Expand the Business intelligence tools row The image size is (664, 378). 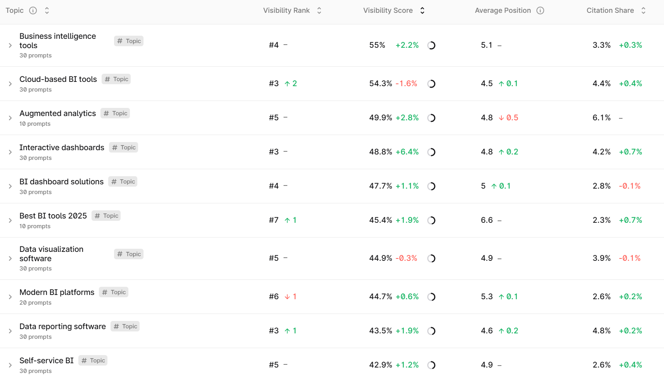(x=10, y=45)
